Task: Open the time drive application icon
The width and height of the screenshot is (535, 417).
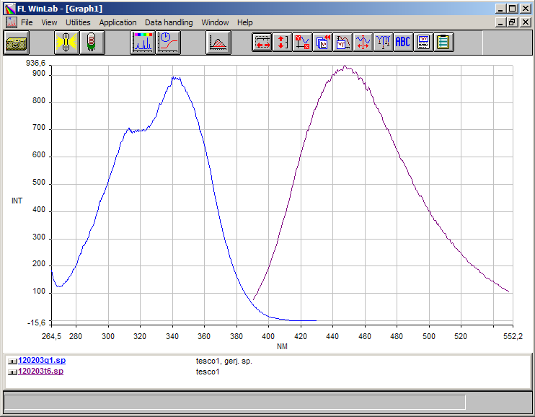Action: [x=168, y=43]
